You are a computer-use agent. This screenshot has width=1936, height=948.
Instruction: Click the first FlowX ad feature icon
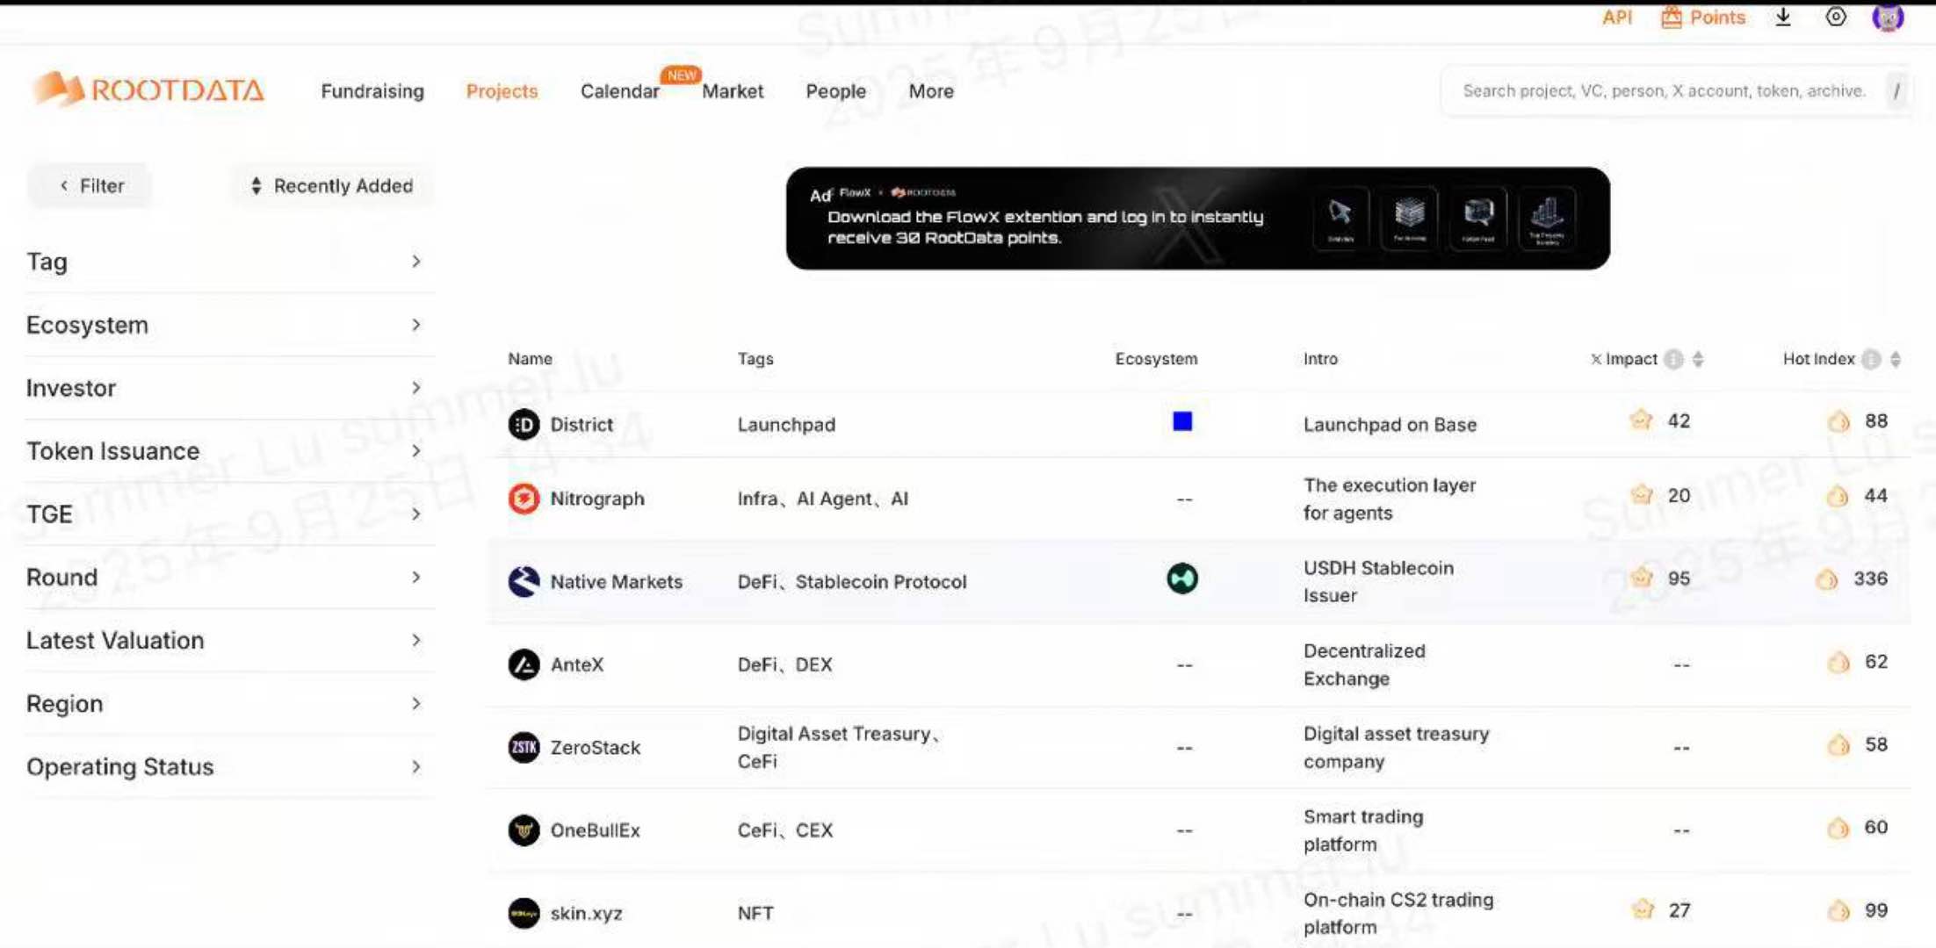pos(1340,218)
